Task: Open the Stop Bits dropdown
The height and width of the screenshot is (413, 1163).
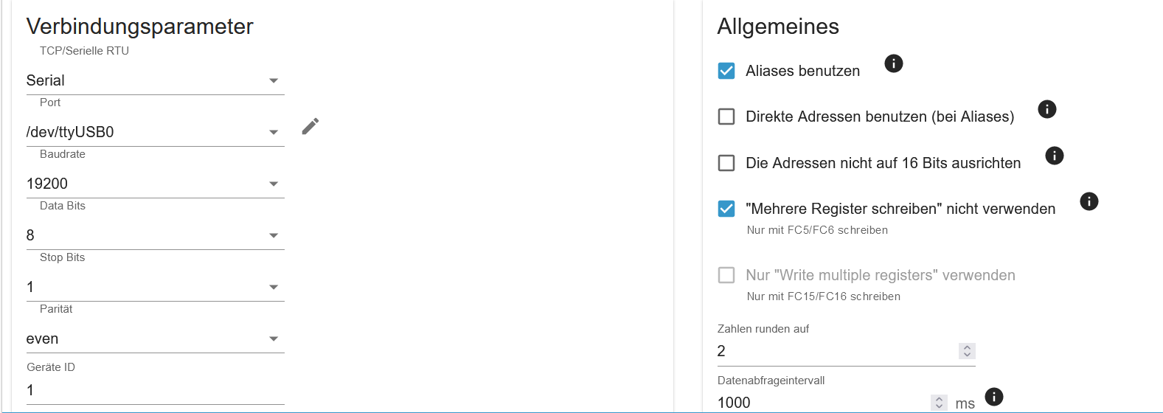Action: [155, 287]
